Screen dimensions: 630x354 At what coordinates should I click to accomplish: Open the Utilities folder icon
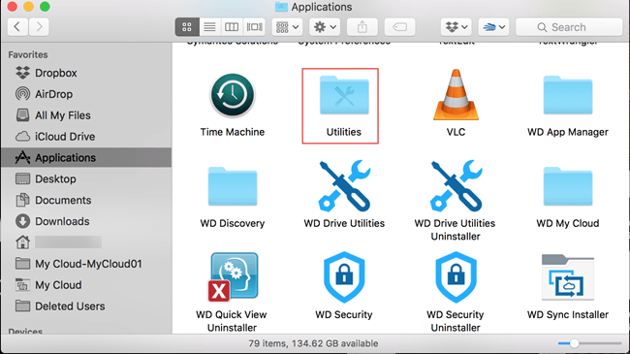pos(344,95)
